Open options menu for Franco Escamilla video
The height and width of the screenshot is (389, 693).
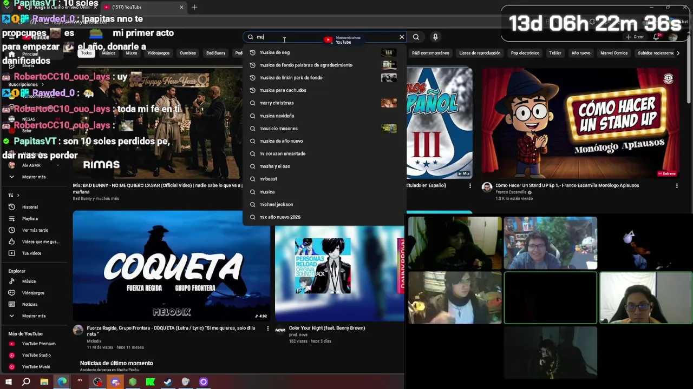pos(676,185)
